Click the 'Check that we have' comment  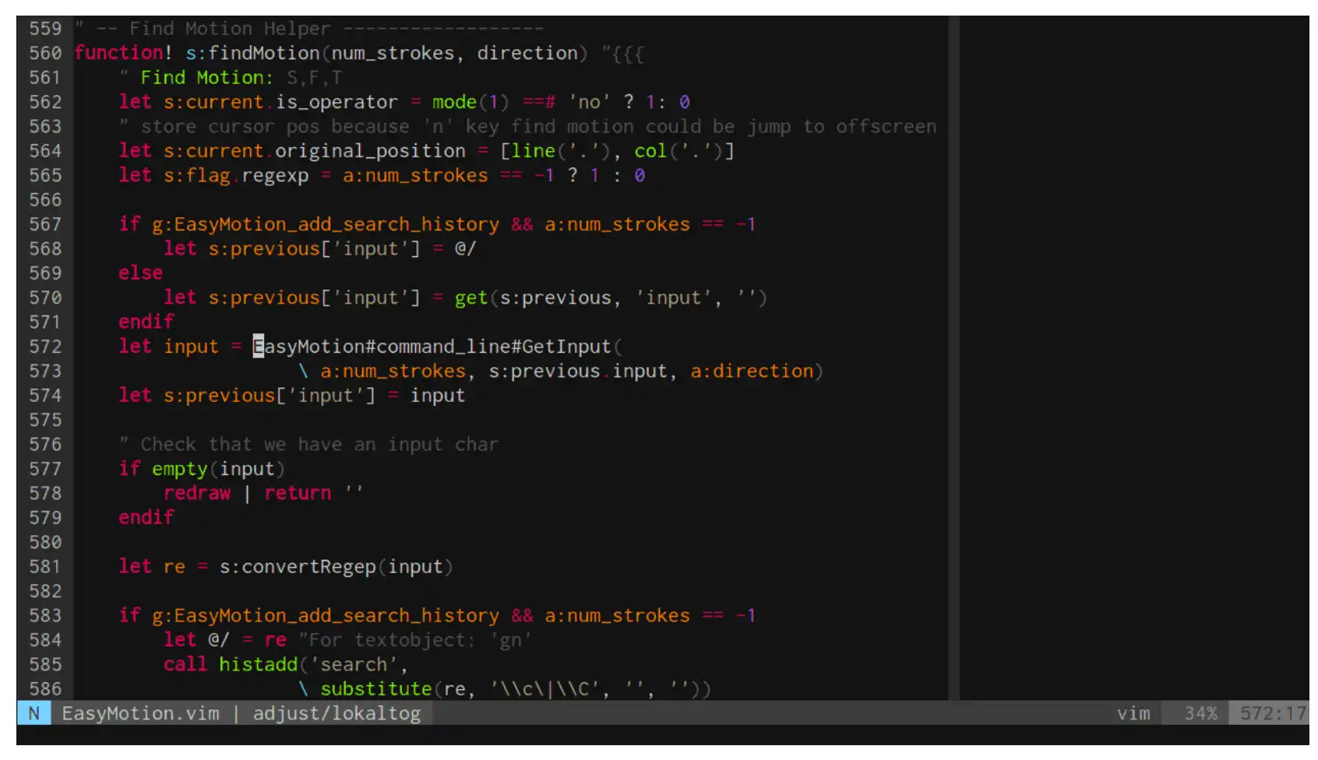(x=308, y=445)
